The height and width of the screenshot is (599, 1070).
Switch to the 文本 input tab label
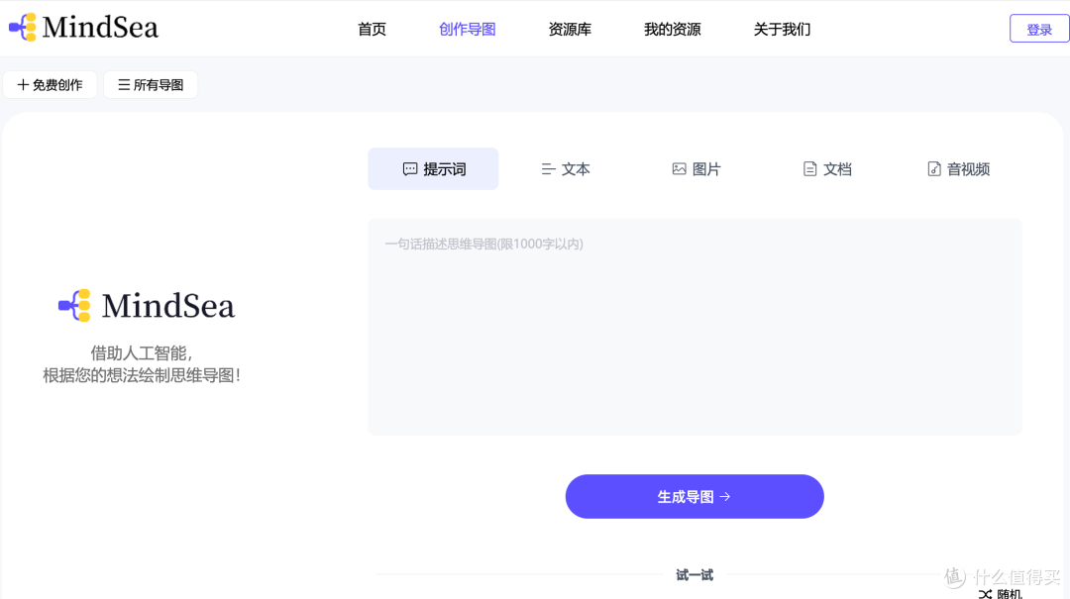[x=576, y=169]
